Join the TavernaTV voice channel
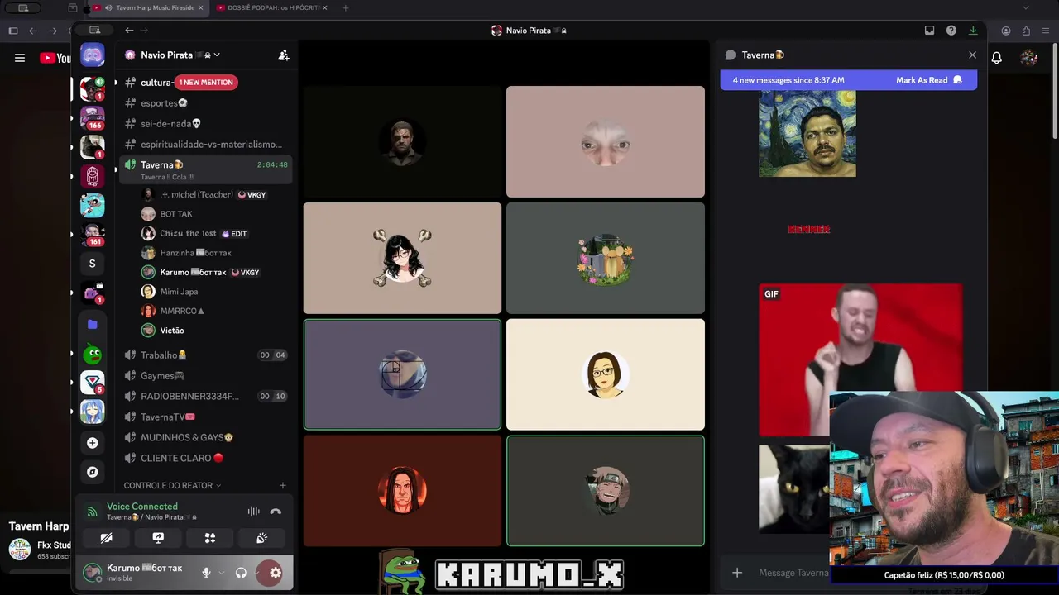This screenshot has width=1059, height=595. point(206,417)
